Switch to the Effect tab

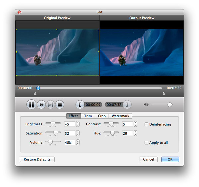pyautogui.click(x=73, y=116)
